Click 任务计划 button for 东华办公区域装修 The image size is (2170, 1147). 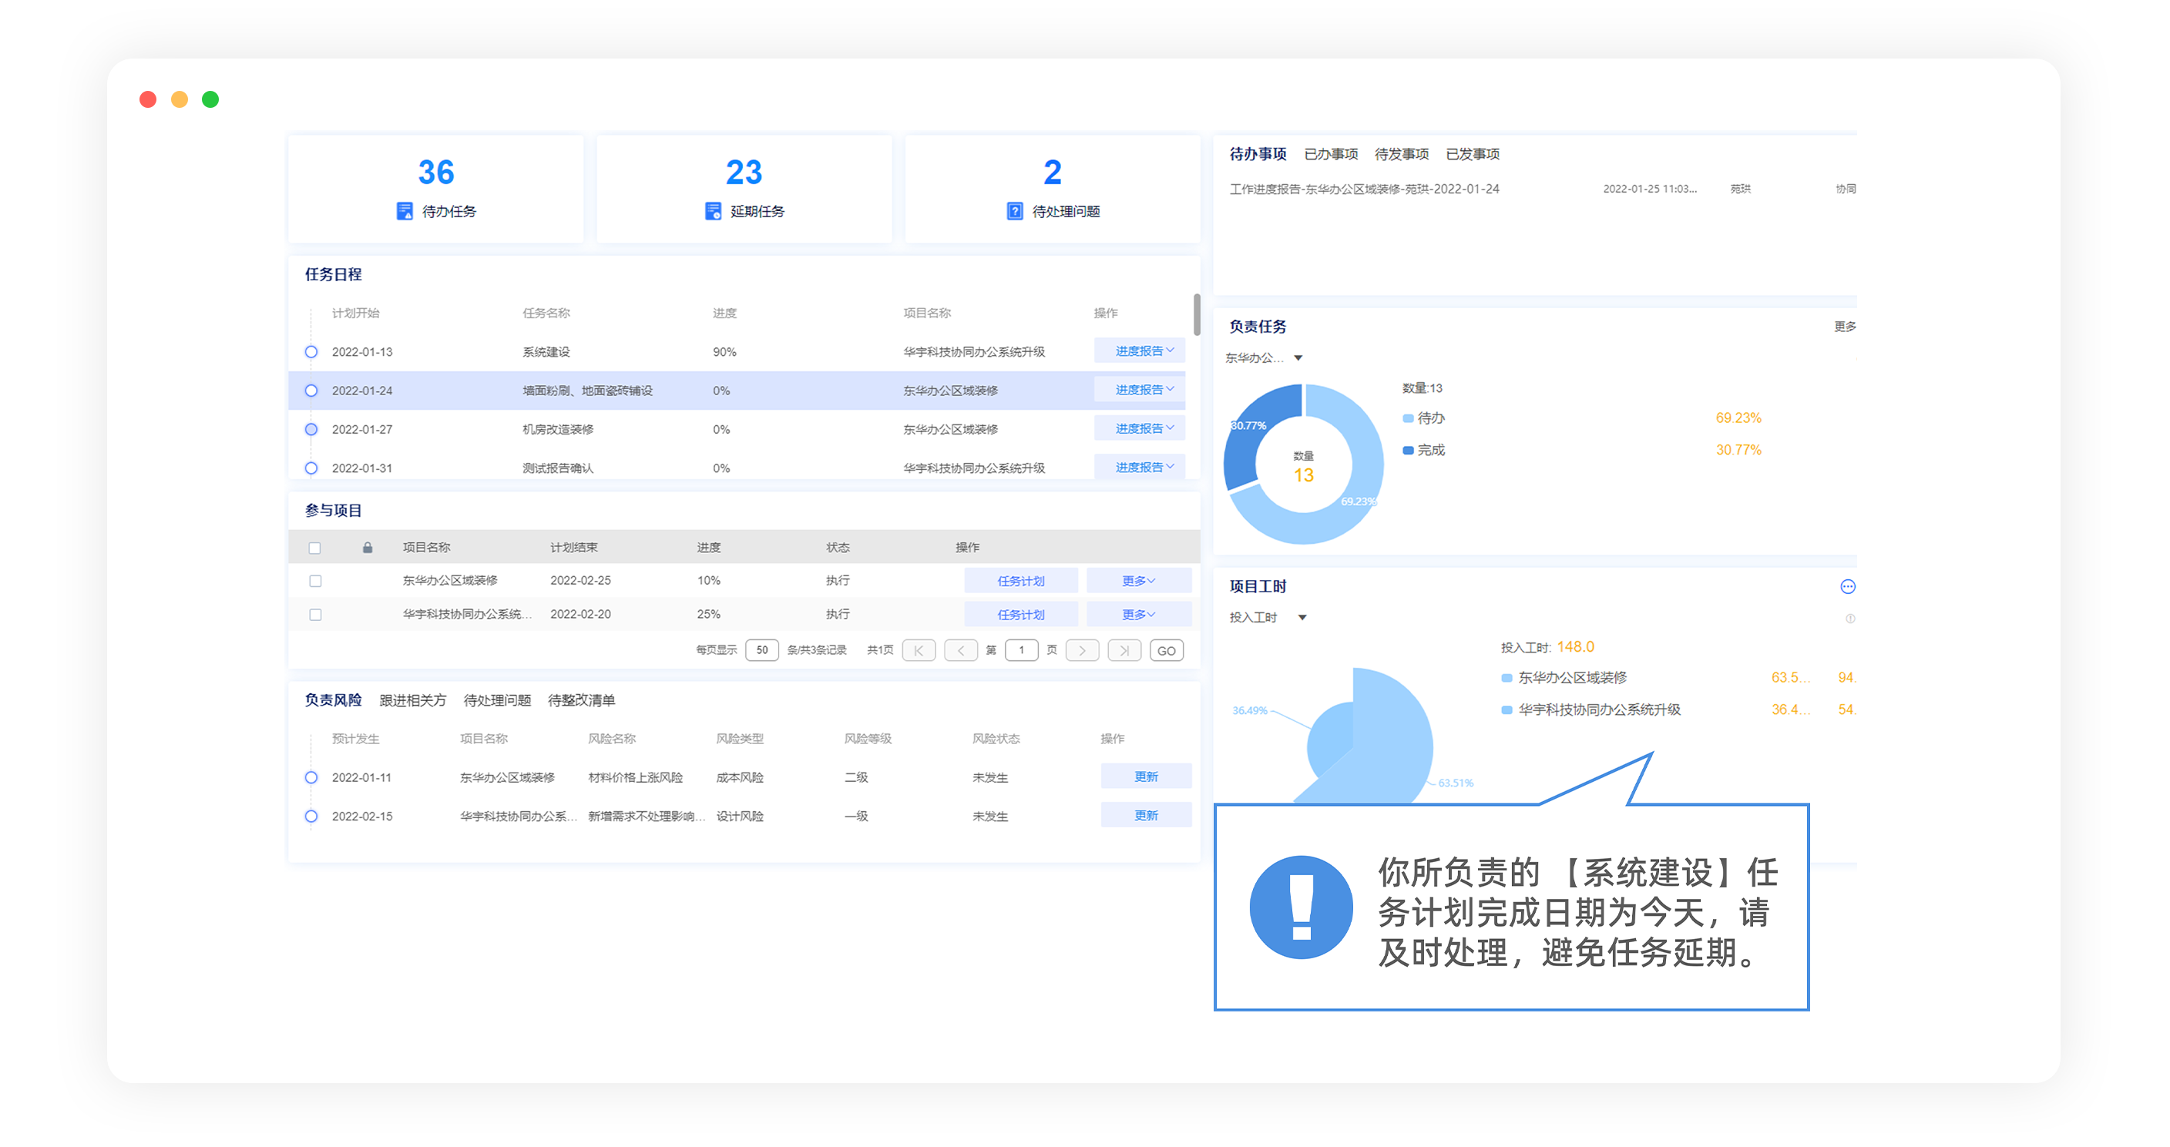1021,580
